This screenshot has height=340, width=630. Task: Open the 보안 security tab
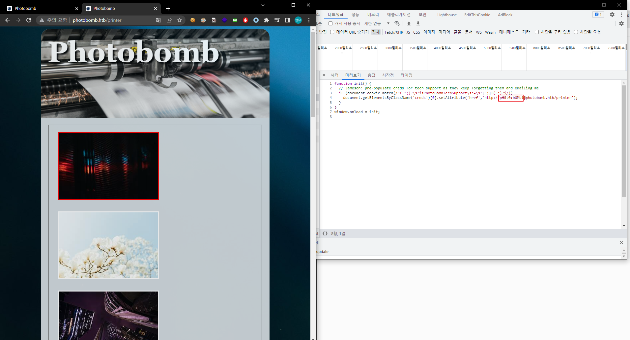[423, 15]
